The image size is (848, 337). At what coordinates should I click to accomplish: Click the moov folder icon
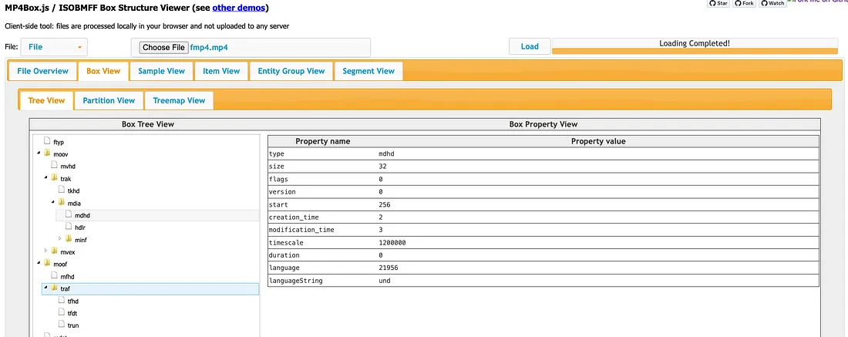(47, 153)
